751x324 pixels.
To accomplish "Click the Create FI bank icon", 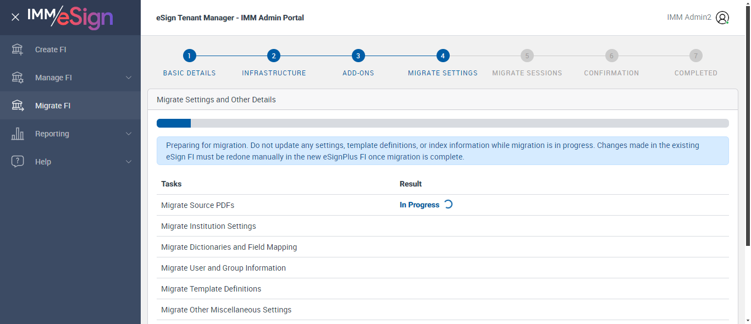I will pos(18,50).
